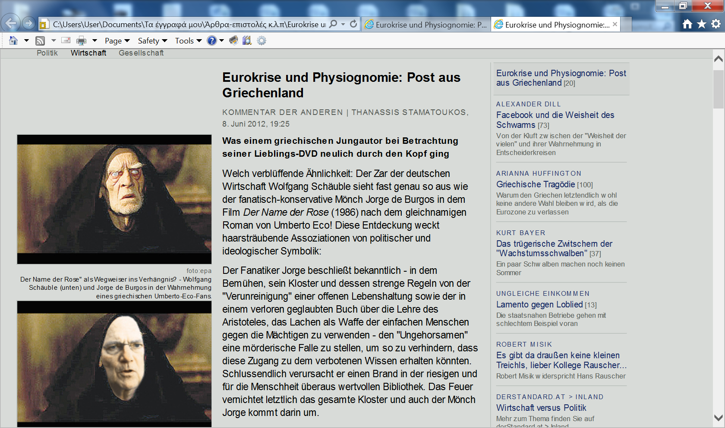725x428 pixels.
Task: Click the Politik navigation link
Action: point(47,53)
